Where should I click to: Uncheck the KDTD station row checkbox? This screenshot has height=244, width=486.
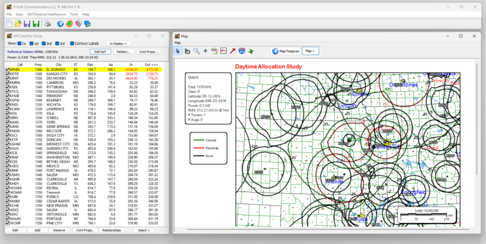8,74
